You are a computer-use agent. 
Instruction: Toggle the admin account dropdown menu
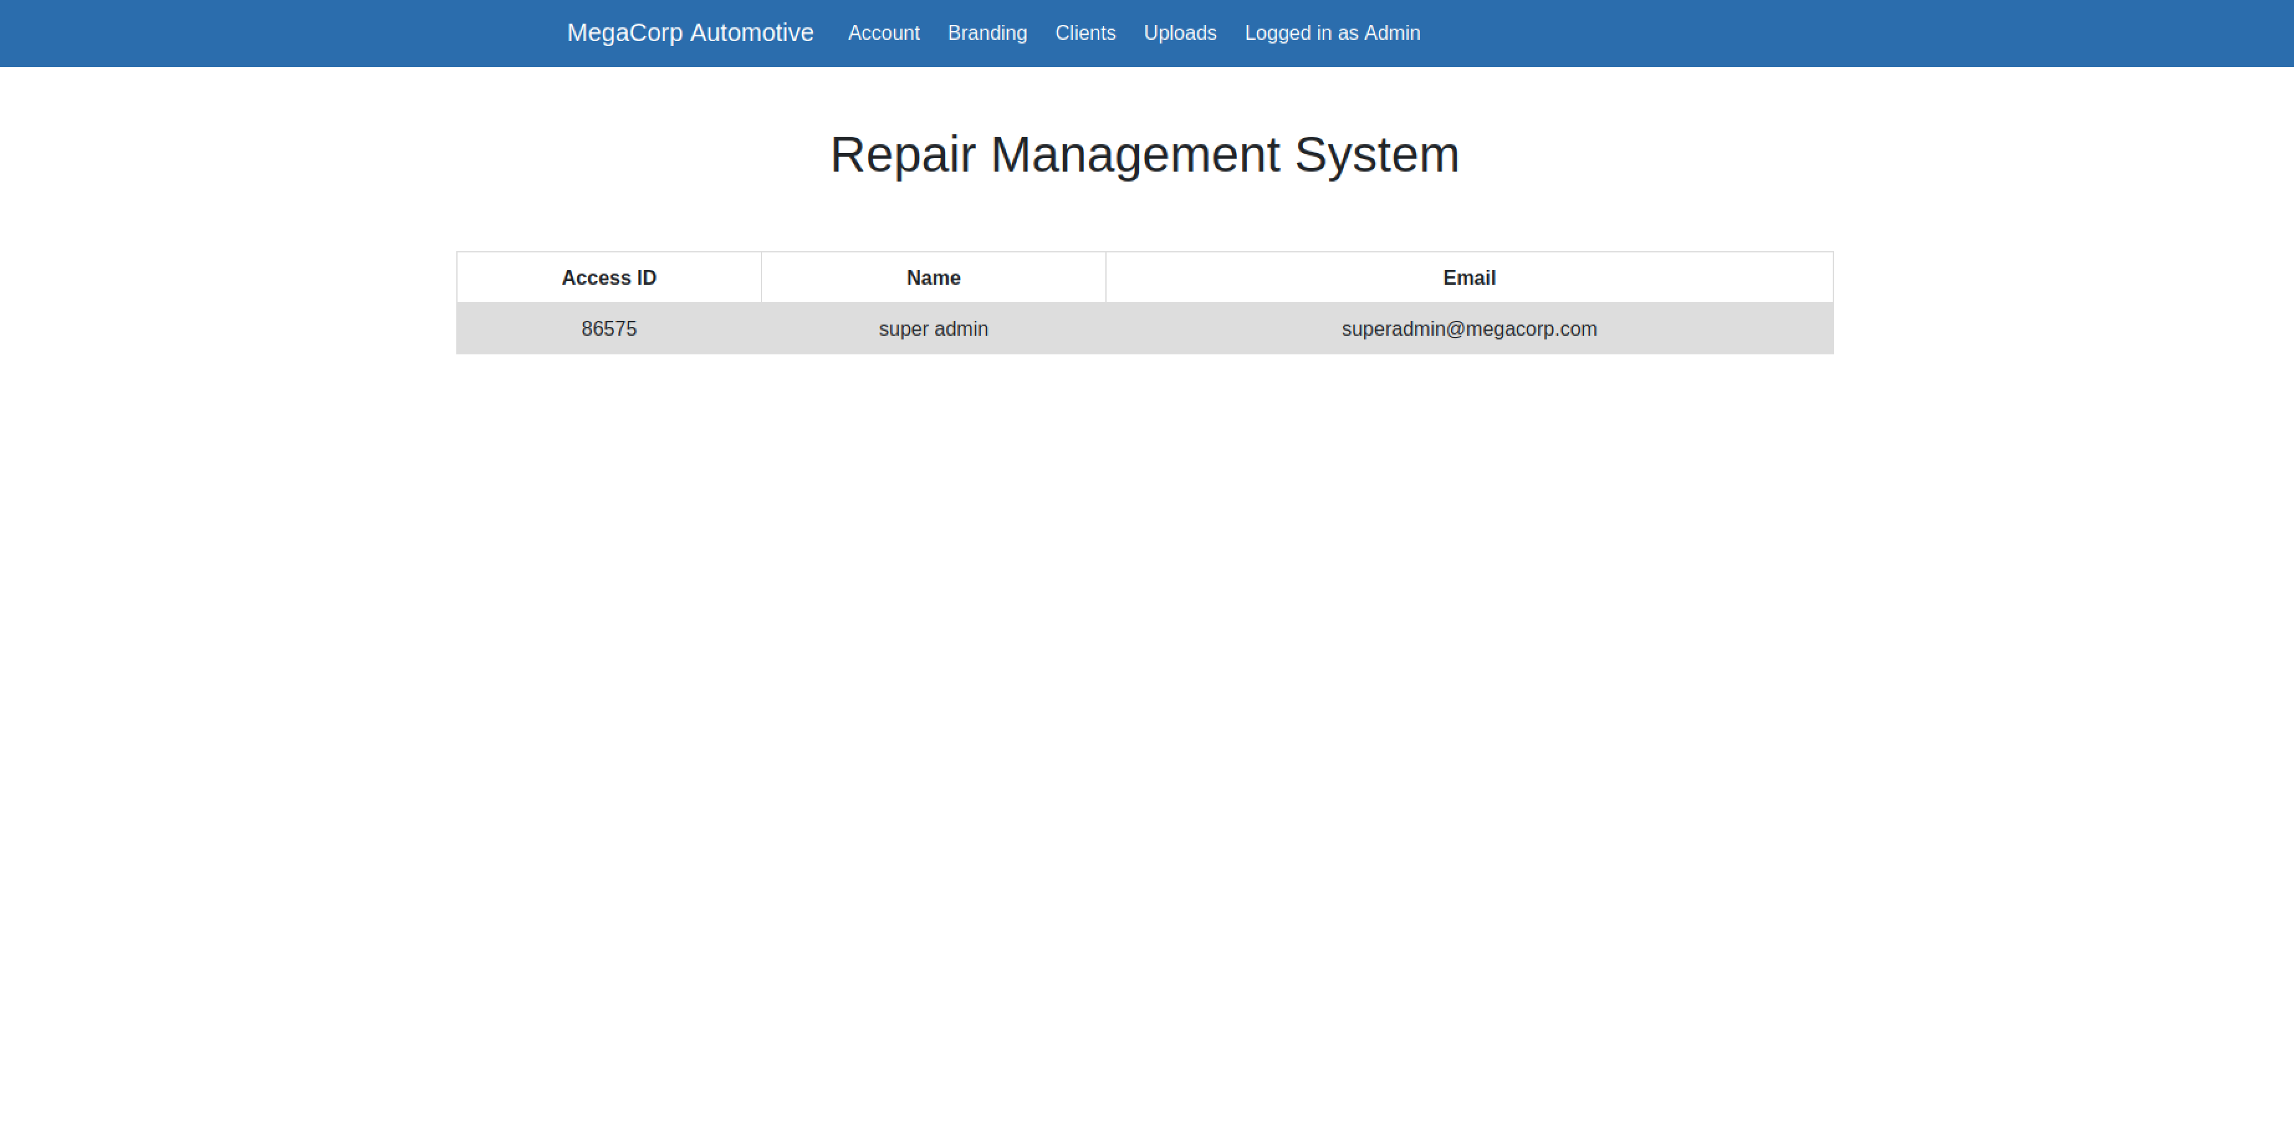pos(1332,32)
